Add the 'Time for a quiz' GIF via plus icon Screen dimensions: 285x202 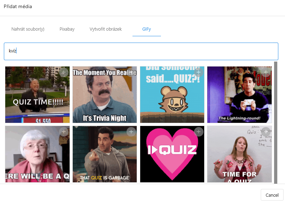[x=266, y=132]
